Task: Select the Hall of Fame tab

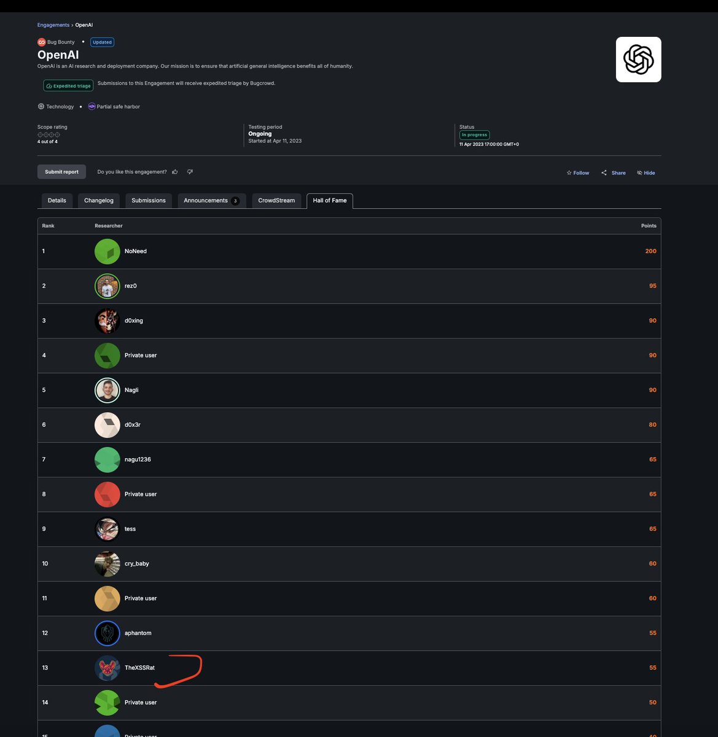Action: pos(330,201)
